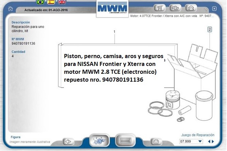
Task: Show the exploded figure view
Action: click(99, 140)
